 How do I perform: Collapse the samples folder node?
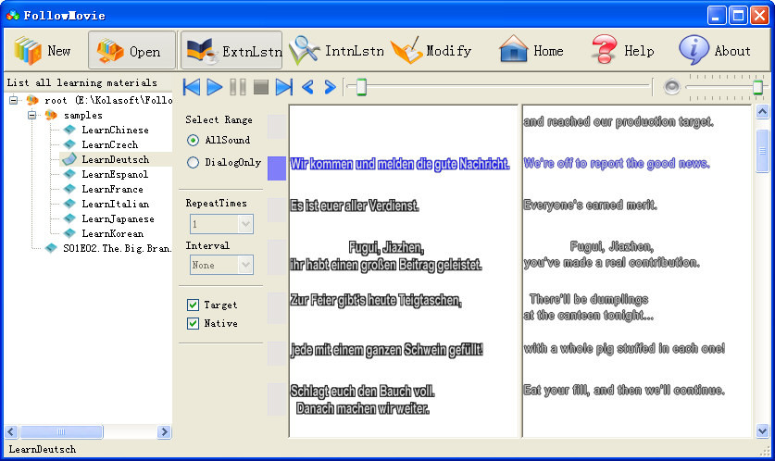click(x=32, y=115)
